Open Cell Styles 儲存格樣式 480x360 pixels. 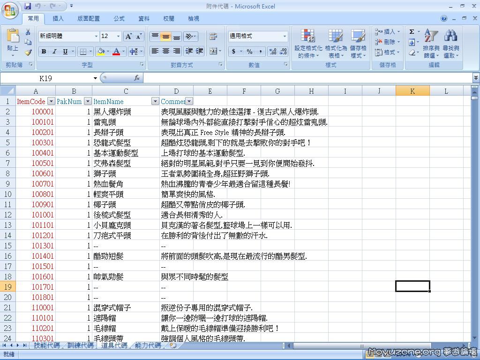[x=358, y=43]
